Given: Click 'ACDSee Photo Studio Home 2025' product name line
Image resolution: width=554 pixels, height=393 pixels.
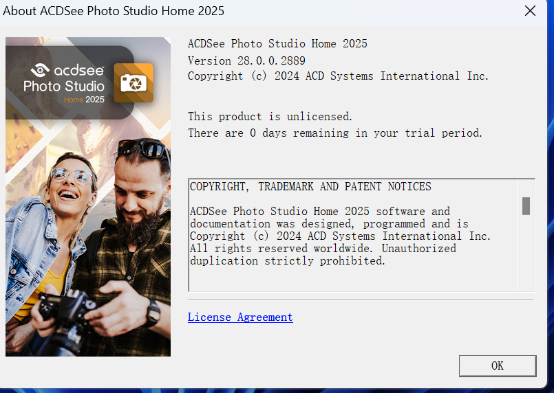Looking at the screenshot, I should pyautogui.click(x=278, y=43).
